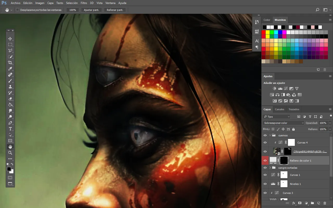
Task: Toggle the layer filter switch
Action: tap(331, 116)
